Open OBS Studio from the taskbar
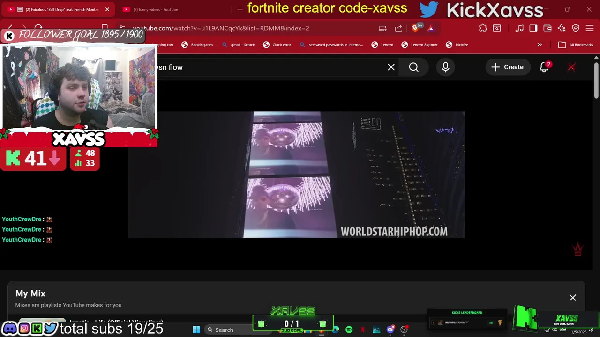600x337 pixels. (x=404, y=330)
